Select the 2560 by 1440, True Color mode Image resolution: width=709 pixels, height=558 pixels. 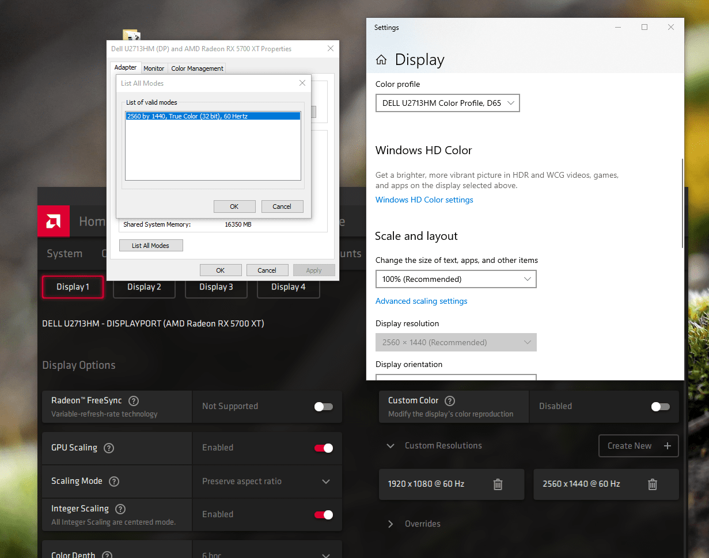point(213,116)
